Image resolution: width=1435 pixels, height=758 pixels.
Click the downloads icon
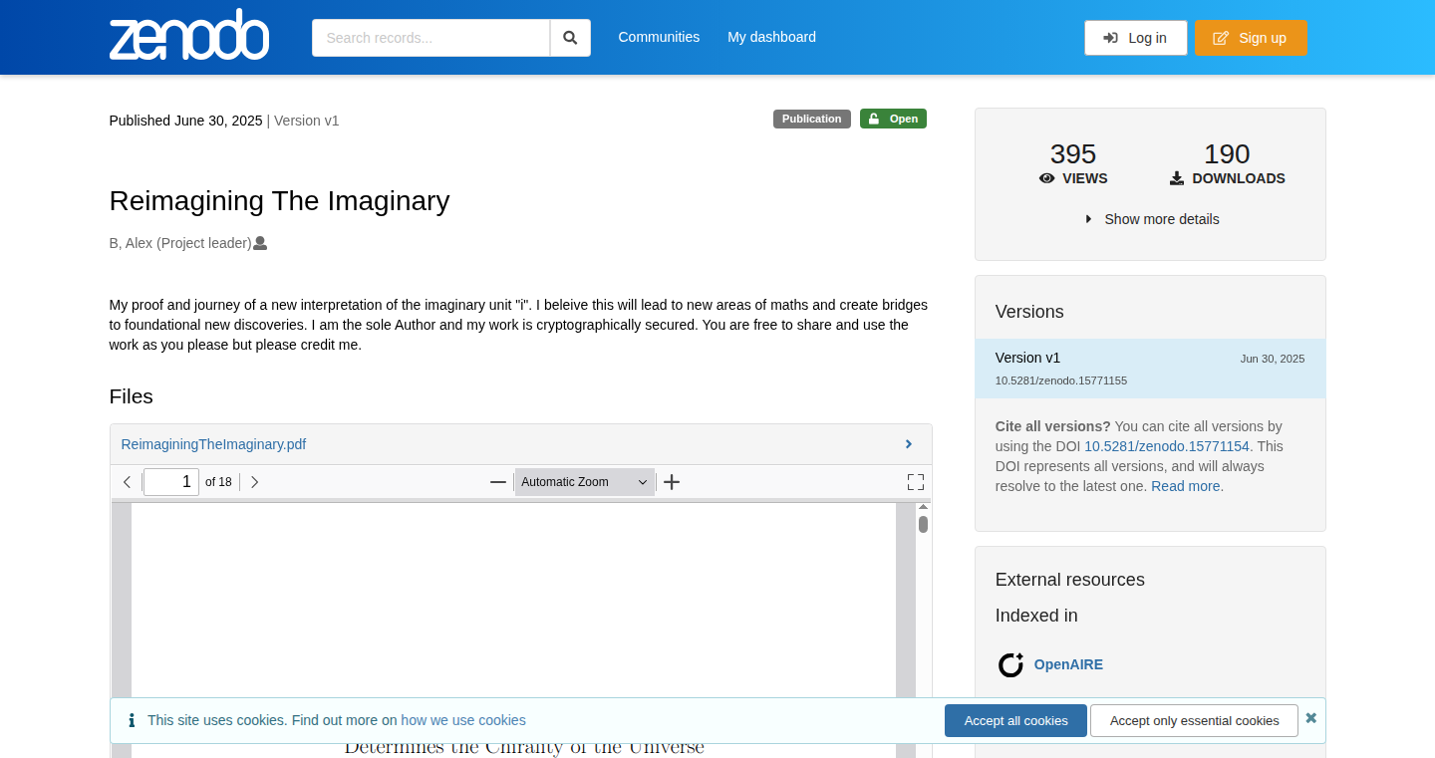(x=1177, y=178)
